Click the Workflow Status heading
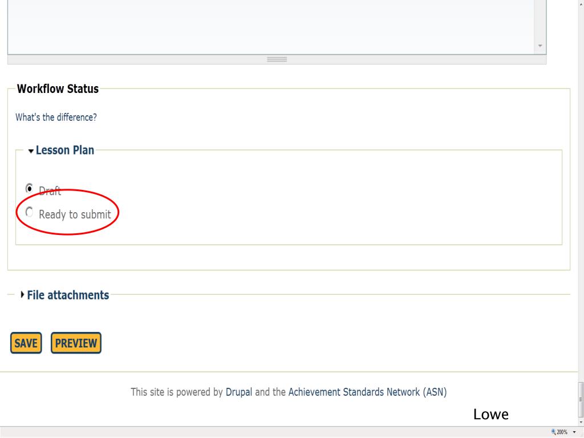584x438 pixels. [x=58, y=88]
